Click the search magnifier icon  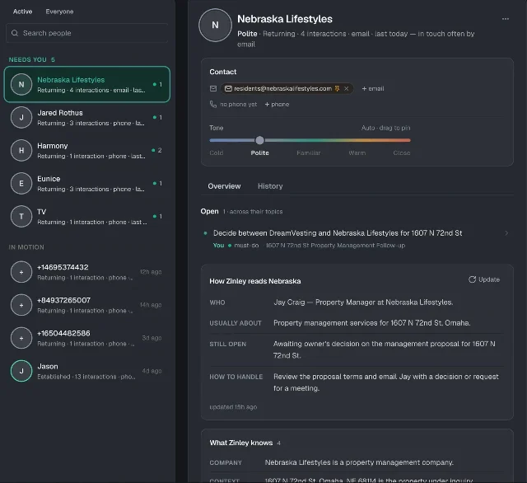tap(15, 33)
